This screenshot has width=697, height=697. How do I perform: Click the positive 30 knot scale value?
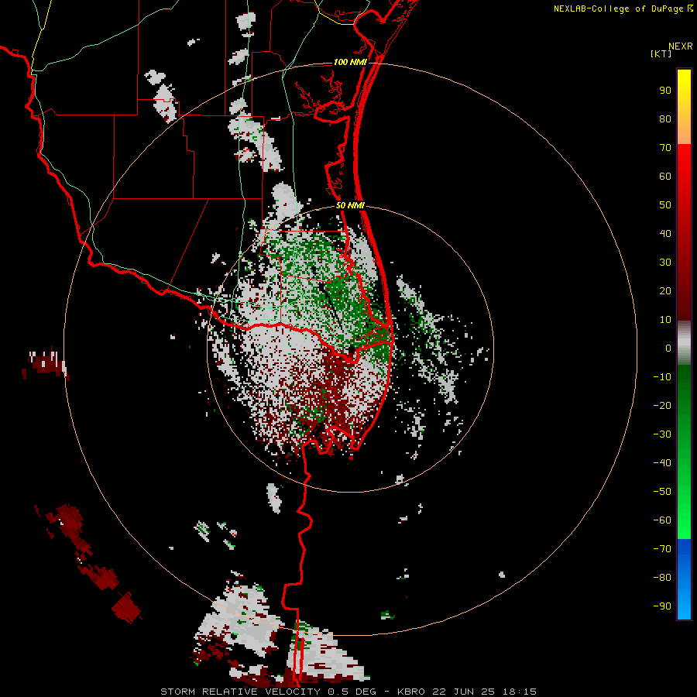[665, 263]
